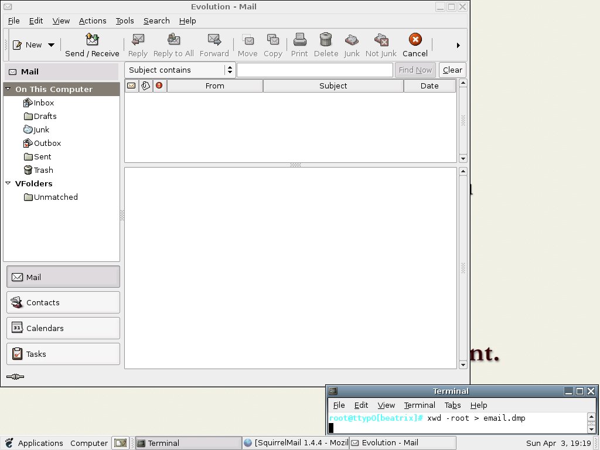
Task: Open the View menu in Evolution
Action: 61,21
